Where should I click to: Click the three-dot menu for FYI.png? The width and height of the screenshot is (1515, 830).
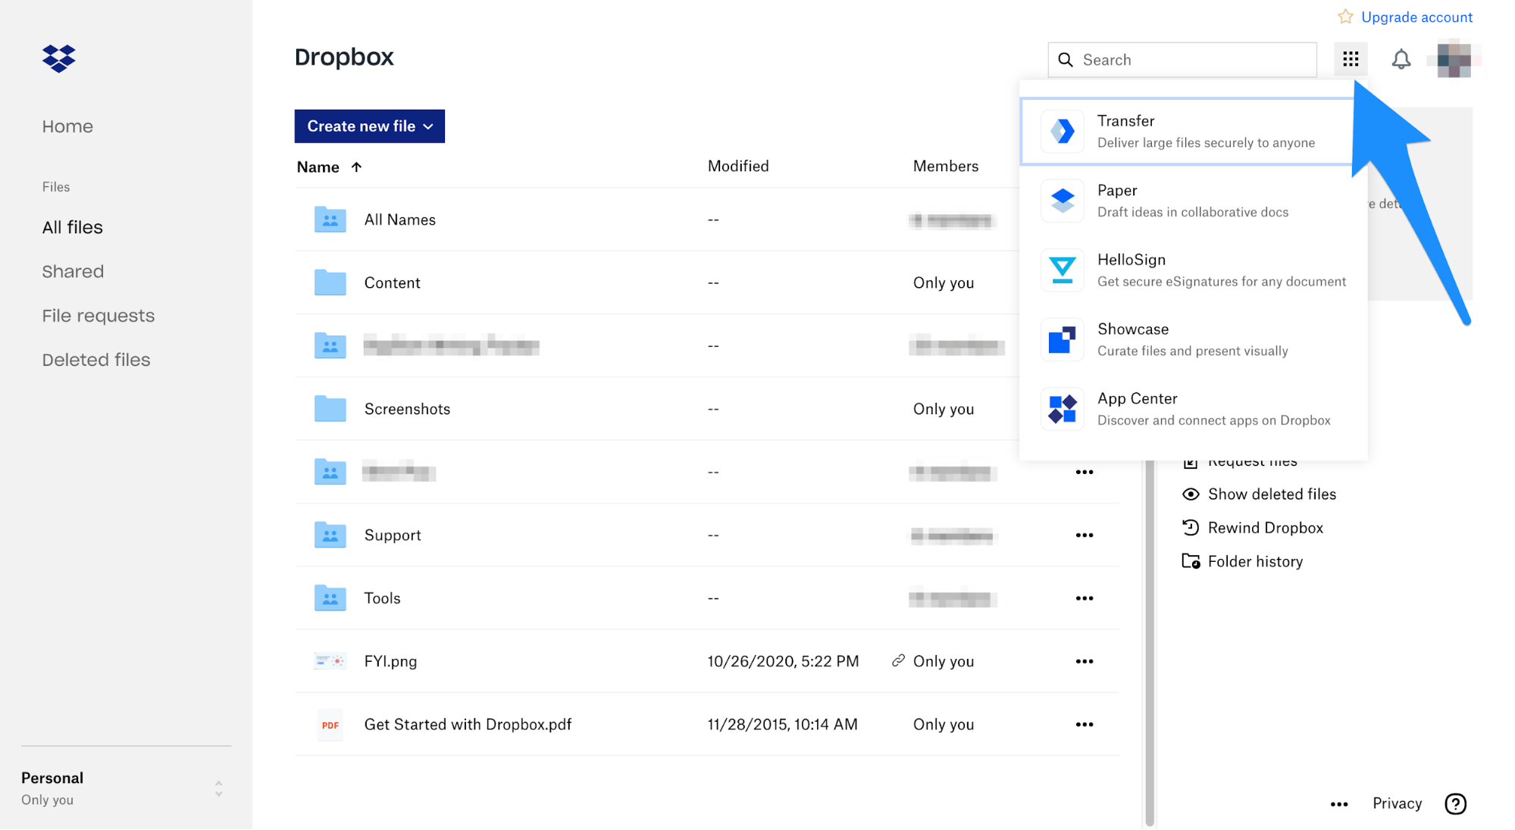click(1085, 661)
